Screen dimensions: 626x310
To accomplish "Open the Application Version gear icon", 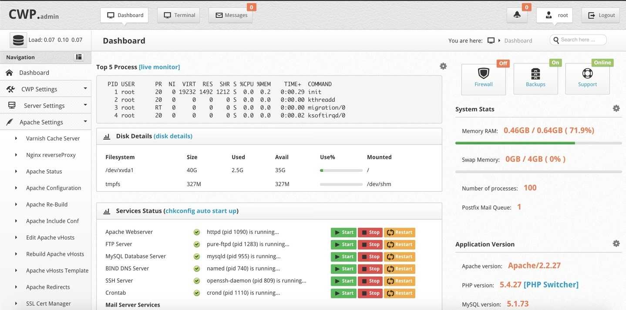I will click(616, 243).
